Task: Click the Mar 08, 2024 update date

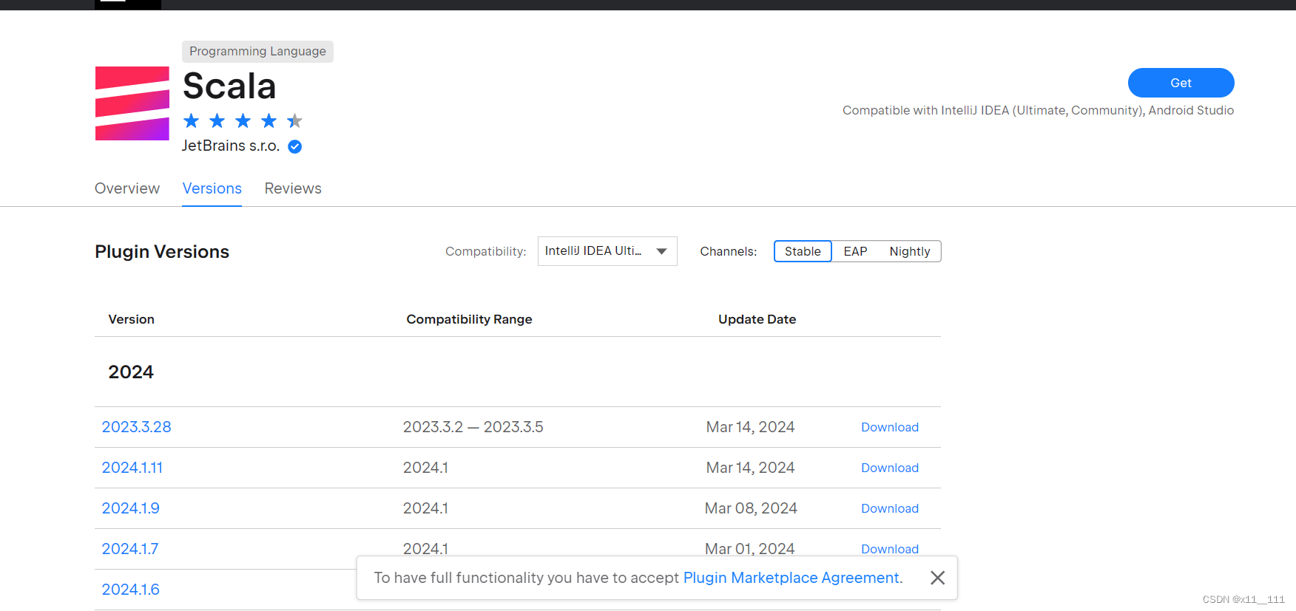Action: coord(751,508)
